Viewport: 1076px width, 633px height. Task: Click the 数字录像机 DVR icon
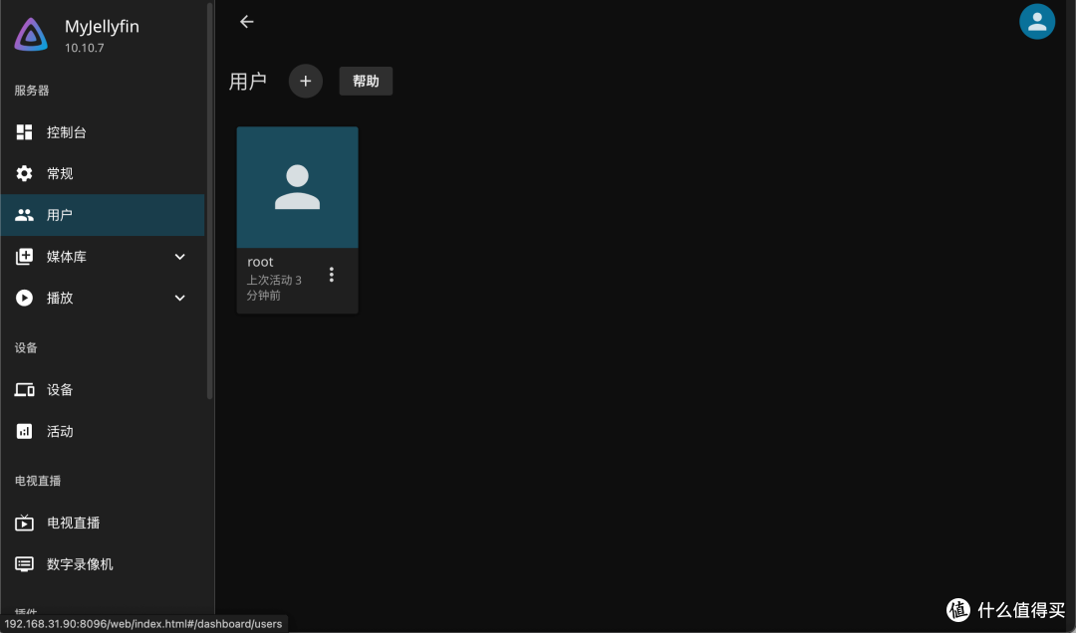[24, 564]
